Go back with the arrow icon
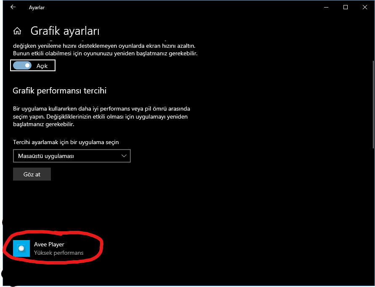Screen dimensions: 375x287 [x=13, y=7]
